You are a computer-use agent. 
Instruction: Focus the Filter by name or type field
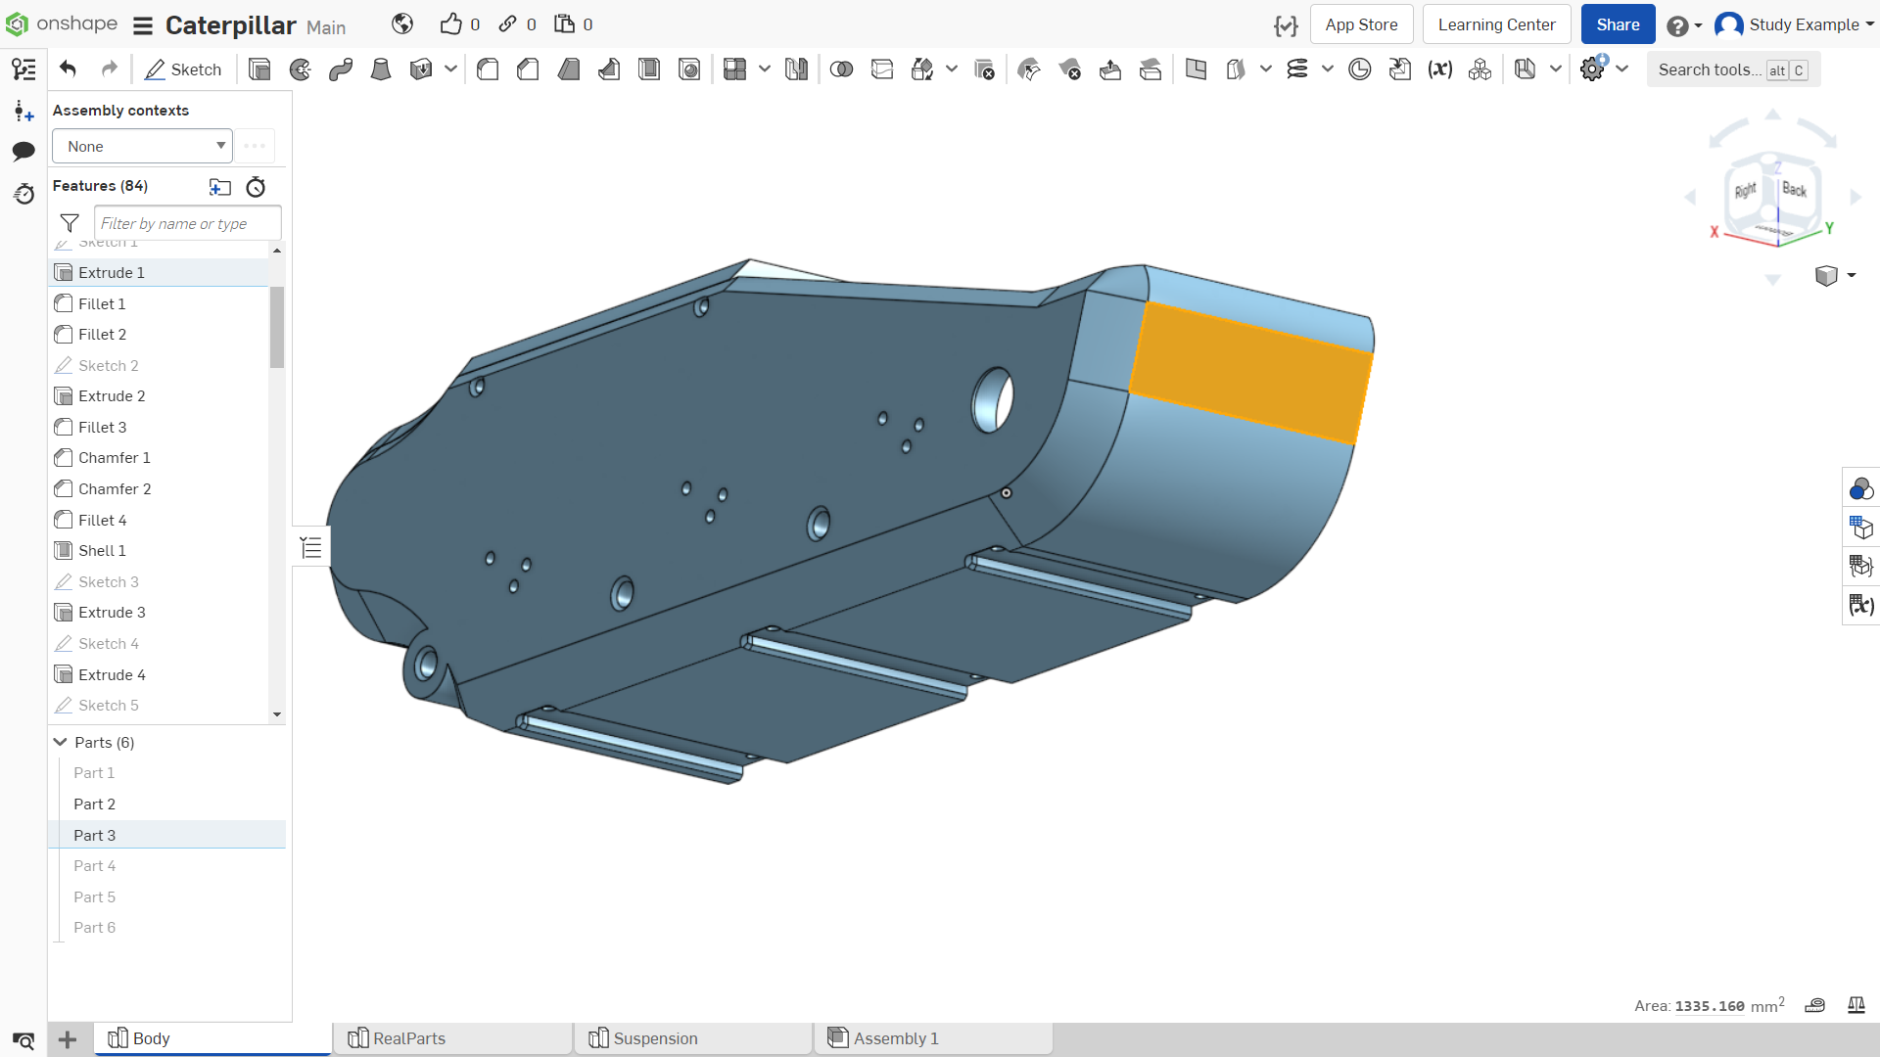(x=188, y=223)
